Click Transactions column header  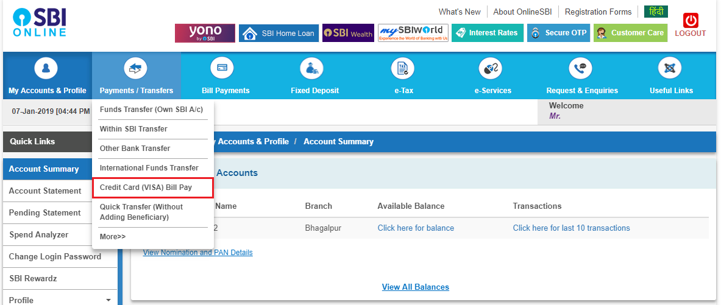click(x=537, y=206)
